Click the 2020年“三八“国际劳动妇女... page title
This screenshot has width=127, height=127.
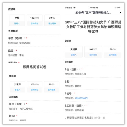tap(93, 13)
